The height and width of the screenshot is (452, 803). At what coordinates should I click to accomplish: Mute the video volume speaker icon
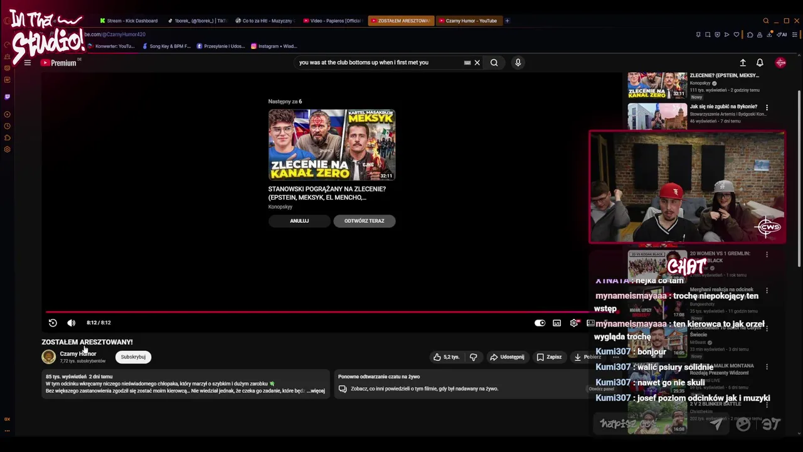[x=72, y=323]
